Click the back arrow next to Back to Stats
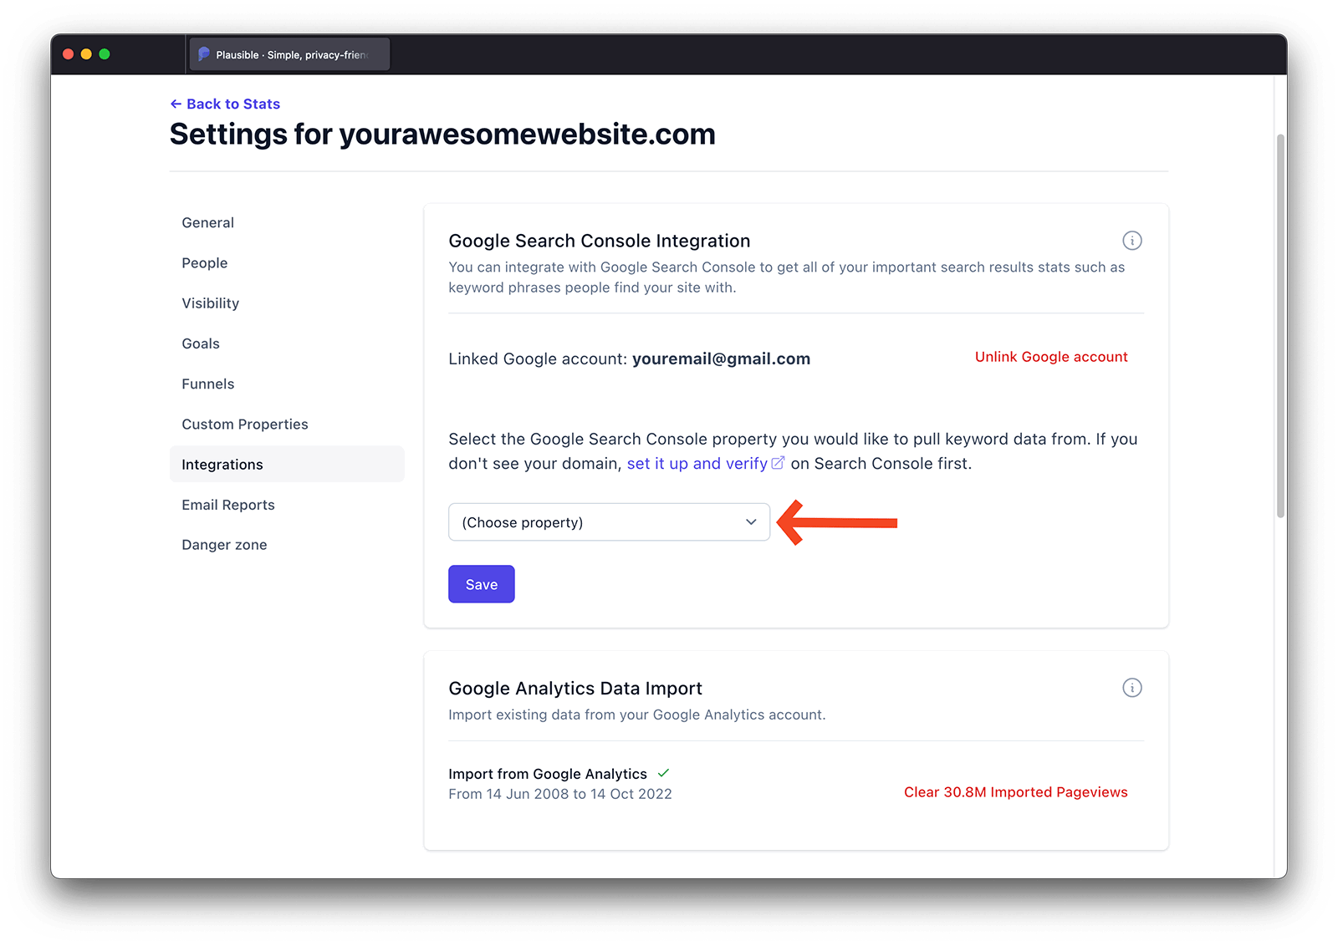 coord(176,104)
